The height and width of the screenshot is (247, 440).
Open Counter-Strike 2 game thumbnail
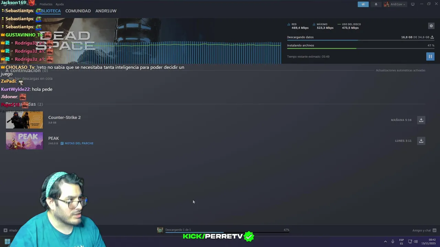[x=24, y=120]
